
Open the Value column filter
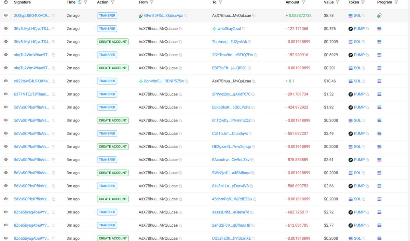(x=338, y=2)
